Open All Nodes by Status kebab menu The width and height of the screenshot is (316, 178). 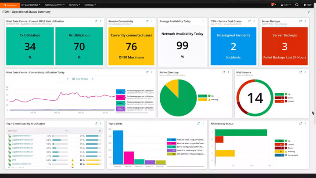[305, 124]
